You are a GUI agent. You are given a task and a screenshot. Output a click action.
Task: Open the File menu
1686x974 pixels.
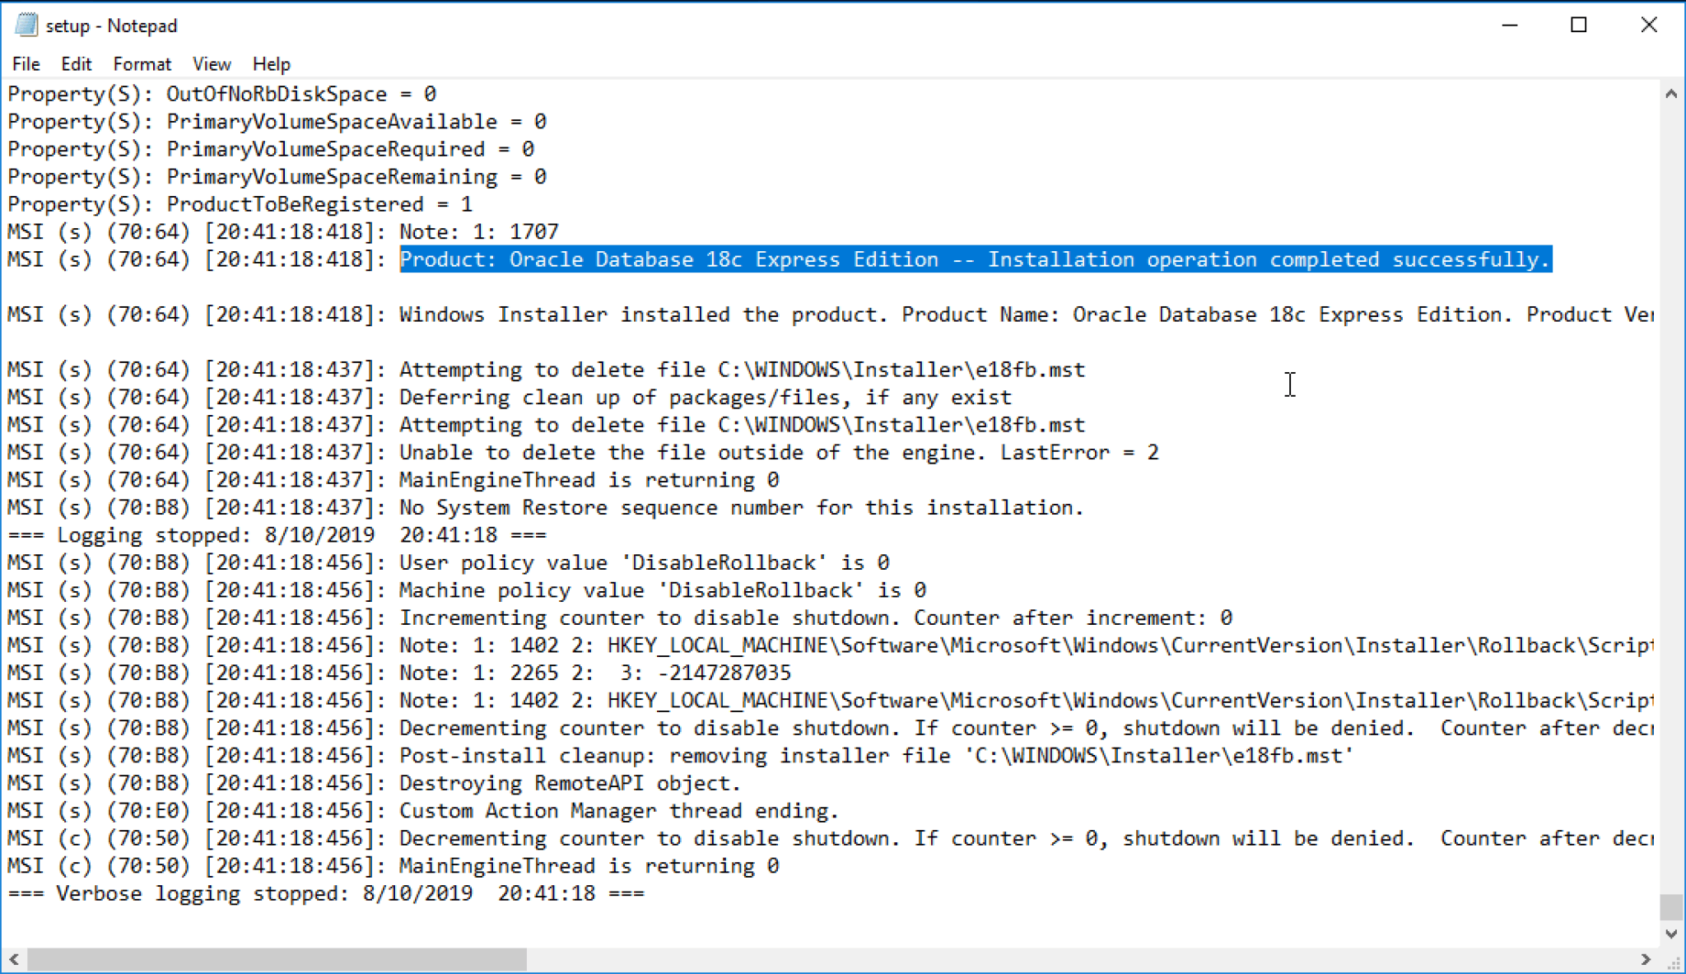click(x=26, y=63)
